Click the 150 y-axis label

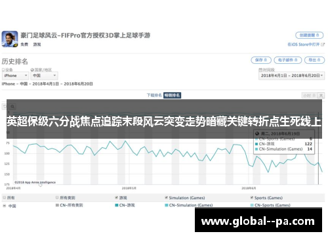tap(7, 174)
